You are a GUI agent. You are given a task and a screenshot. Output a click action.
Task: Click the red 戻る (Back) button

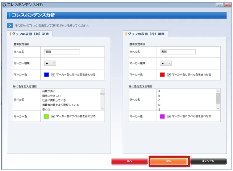click(x=129, y=161)
